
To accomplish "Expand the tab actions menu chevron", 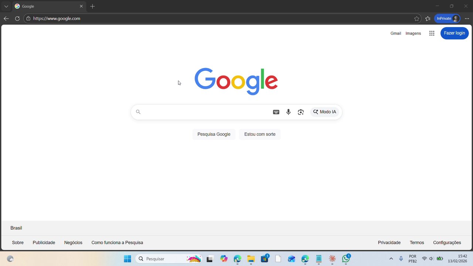I will pyautogui.click(x=6, y=6).
